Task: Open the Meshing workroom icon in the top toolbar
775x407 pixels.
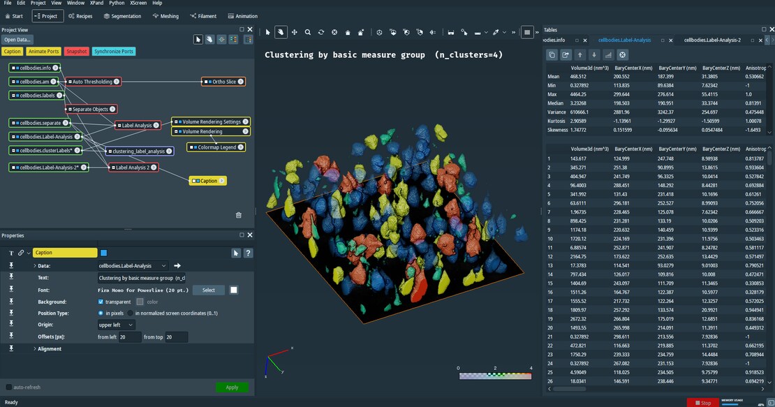Action: (155, 15)
